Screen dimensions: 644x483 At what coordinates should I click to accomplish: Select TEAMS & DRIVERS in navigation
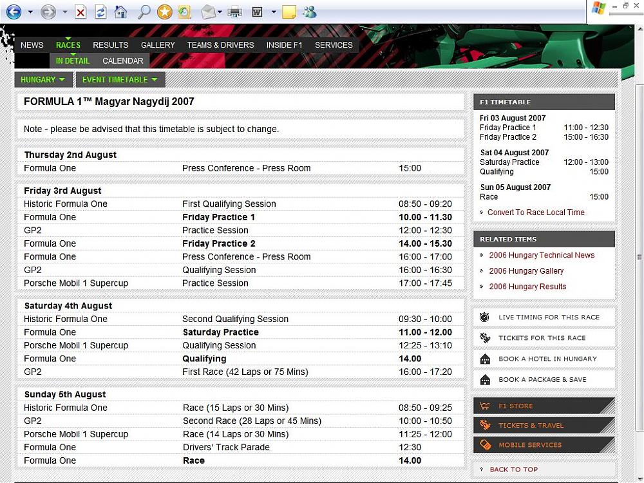click(220, 45)
